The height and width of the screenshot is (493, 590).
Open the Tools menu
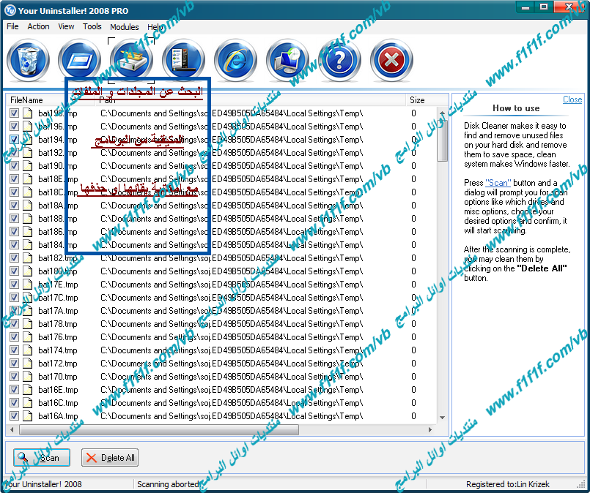click(x=92, y=26)
